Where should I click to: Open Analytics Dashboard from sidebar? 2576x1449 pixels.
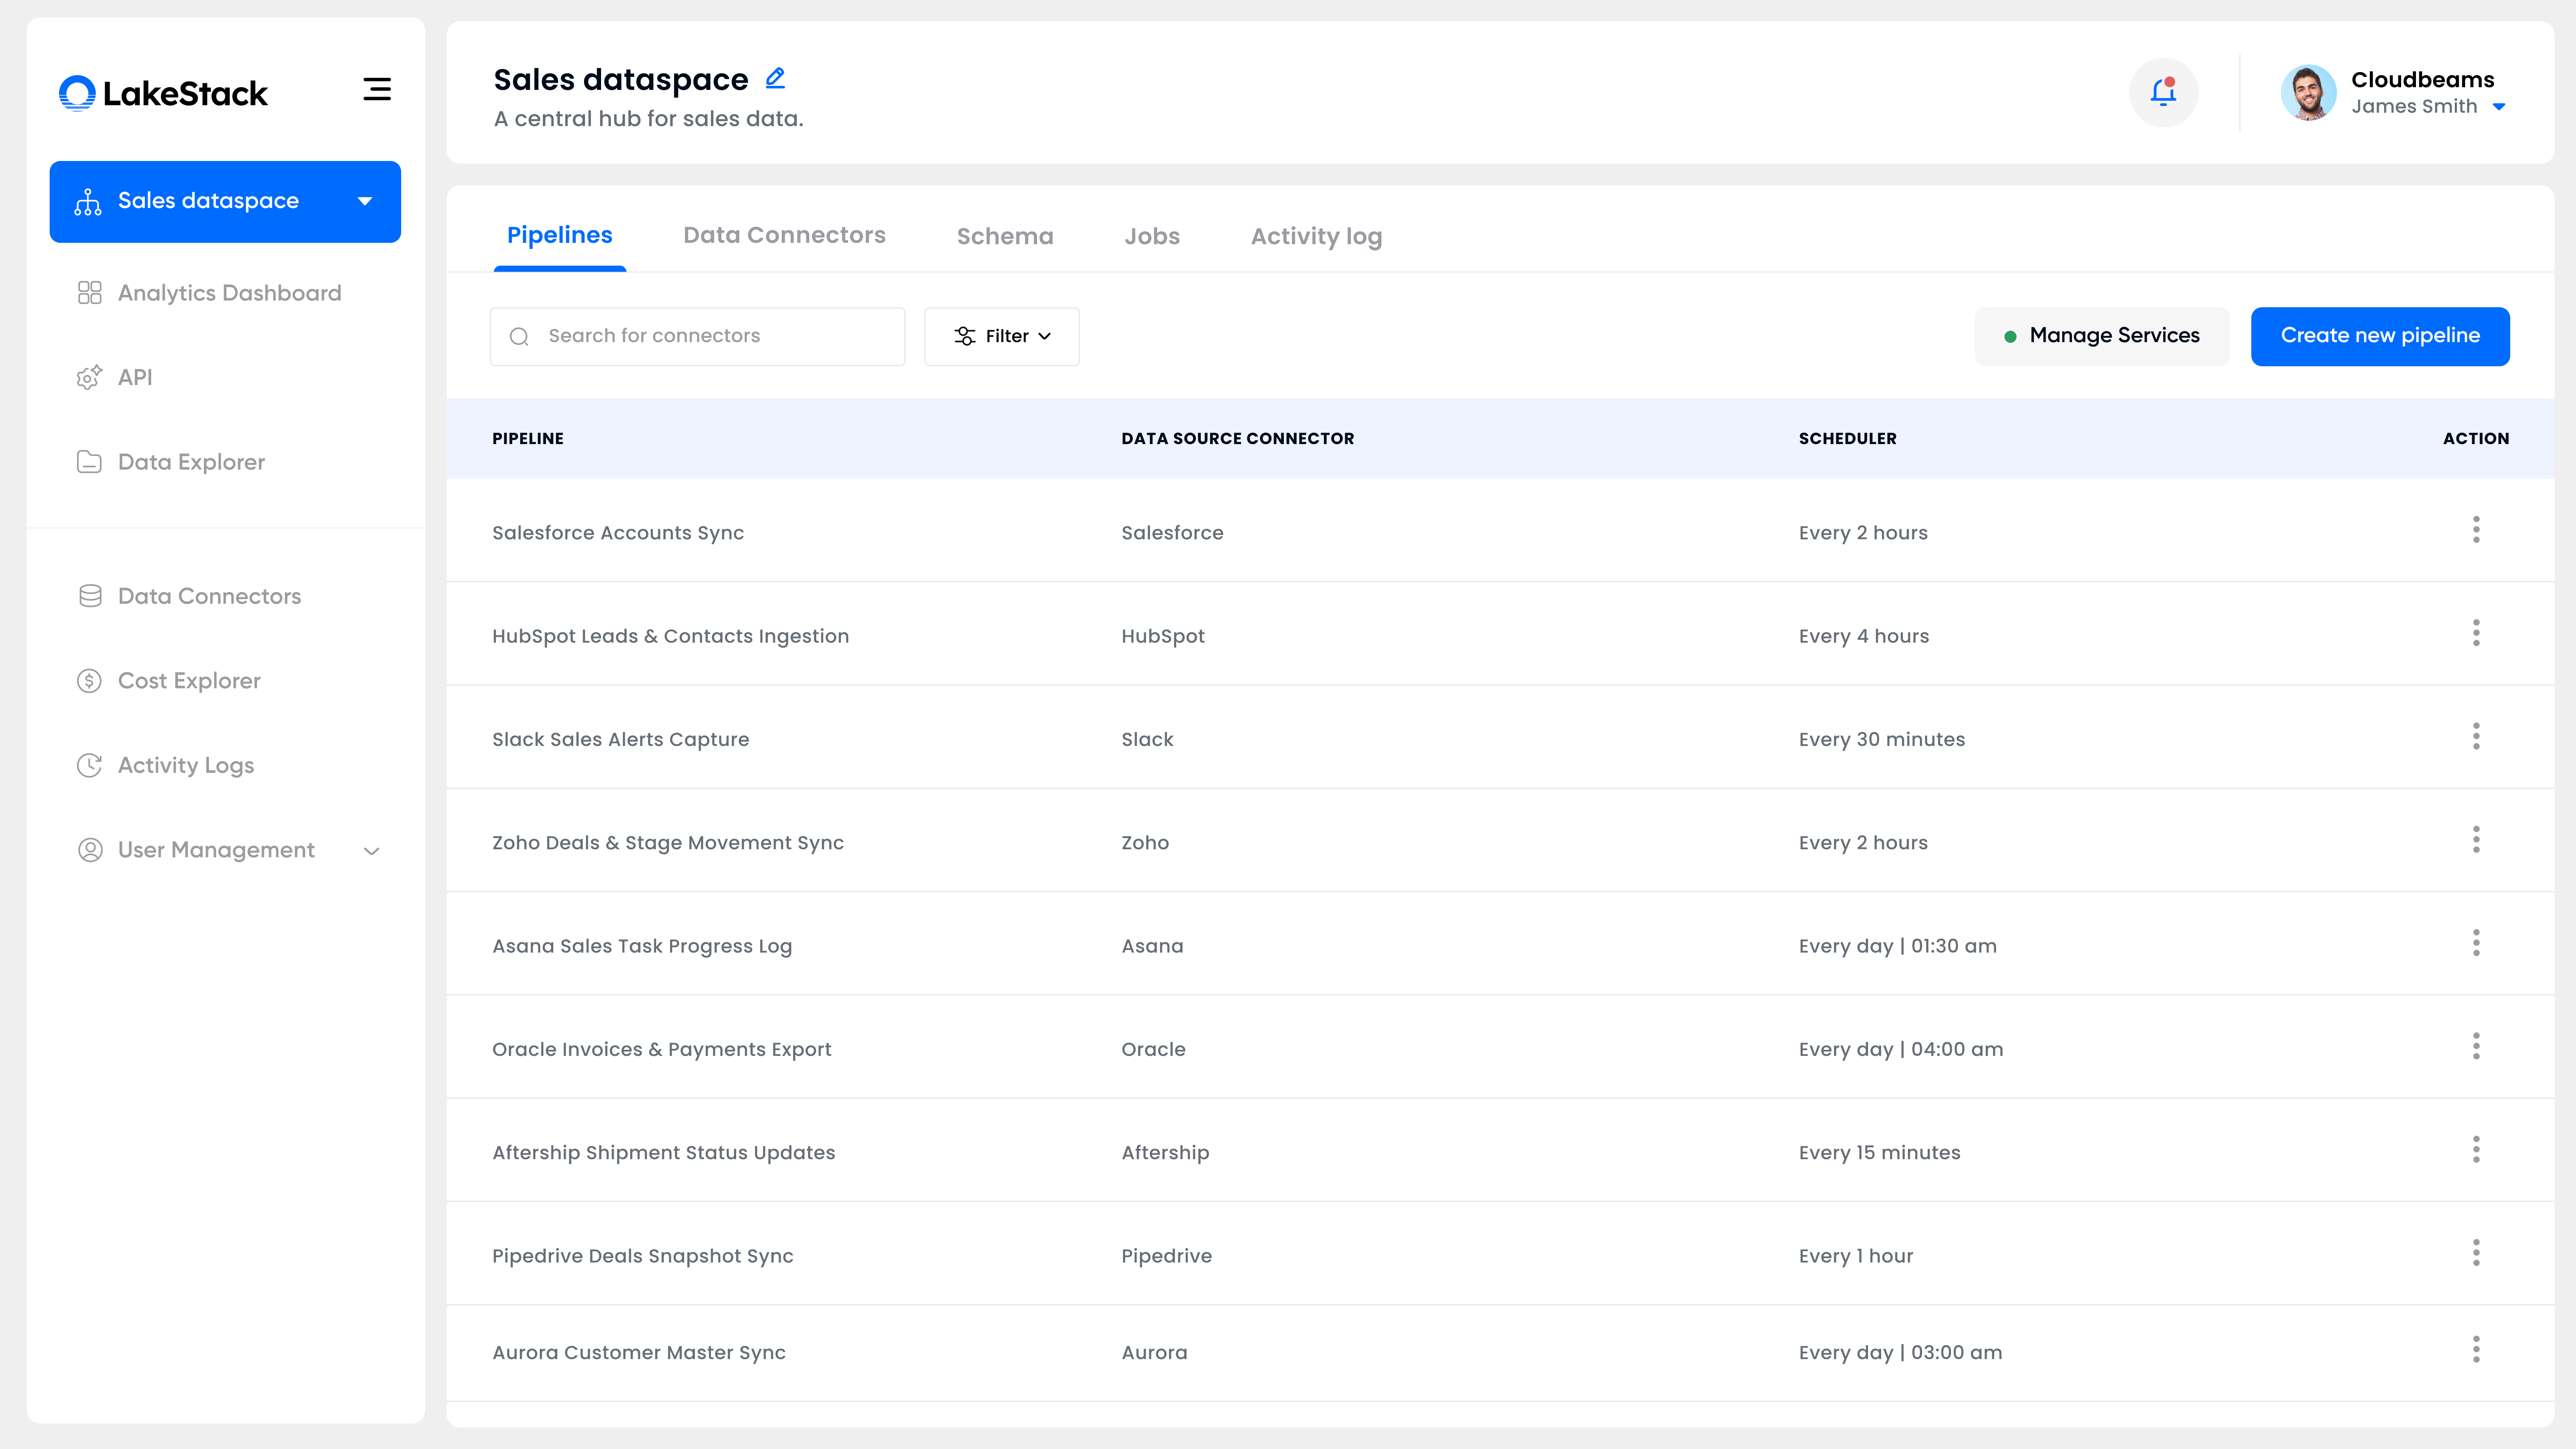pyautogui.click(x=229, y=293)
